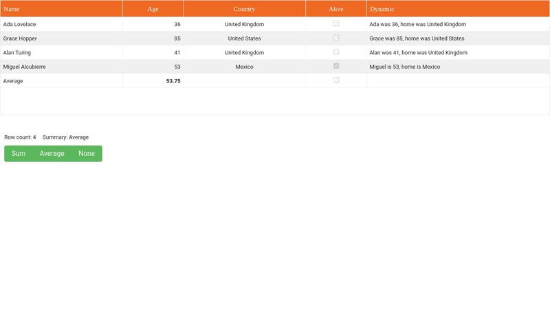Uncheck Alive checkbox for Miguel Alcubierre
This screenshot has width=550, height=309.
pos(336,66)
